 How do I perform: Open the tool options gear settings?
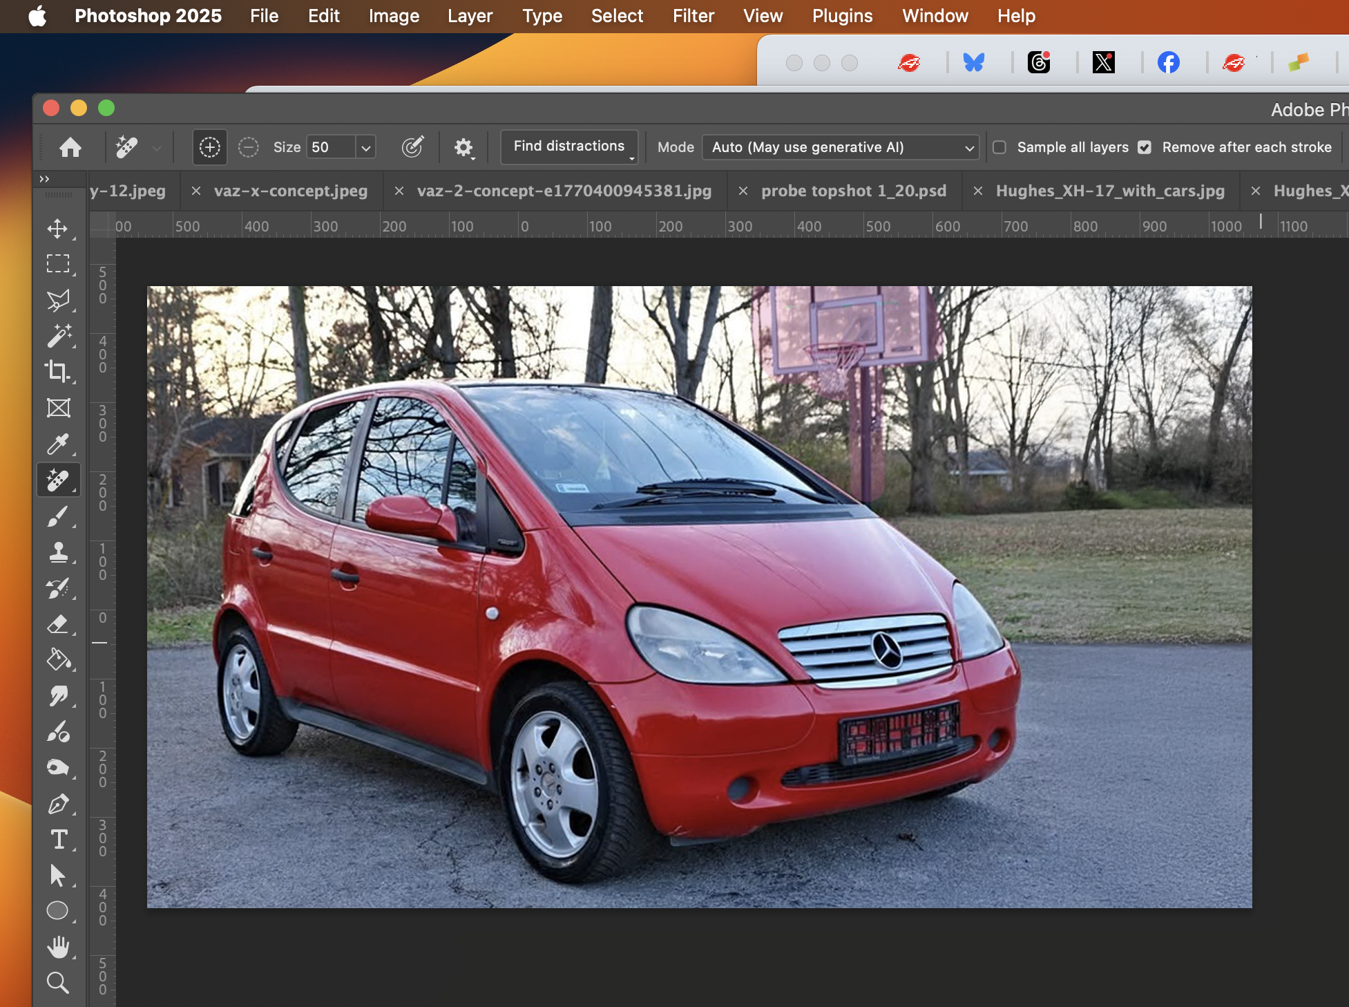[463, 147]
